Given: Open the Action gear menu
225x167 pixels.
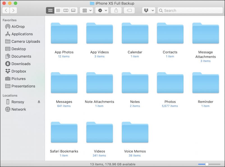Looking at the screenshot, I should point(102,10).
